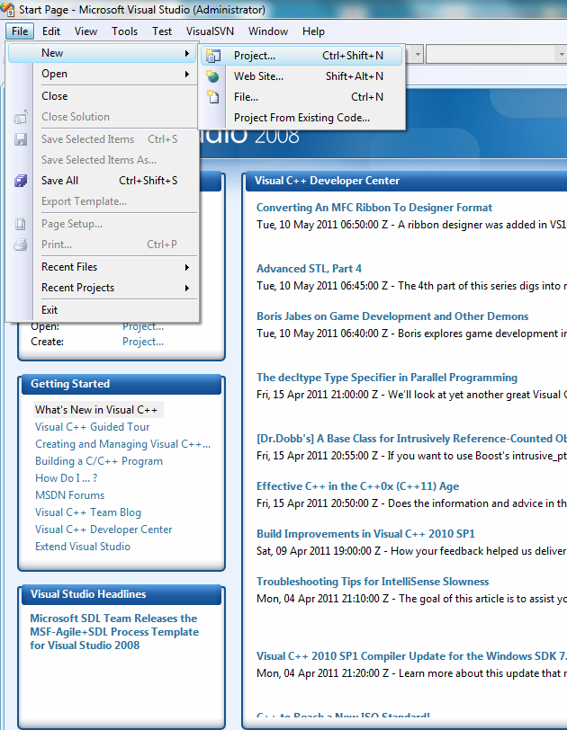567x730 pixels.
Task: Expand the Recent Projects submenu
Action: click(187, 289)
